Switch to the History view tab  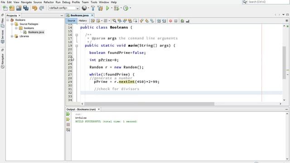[x=82, y=21]
